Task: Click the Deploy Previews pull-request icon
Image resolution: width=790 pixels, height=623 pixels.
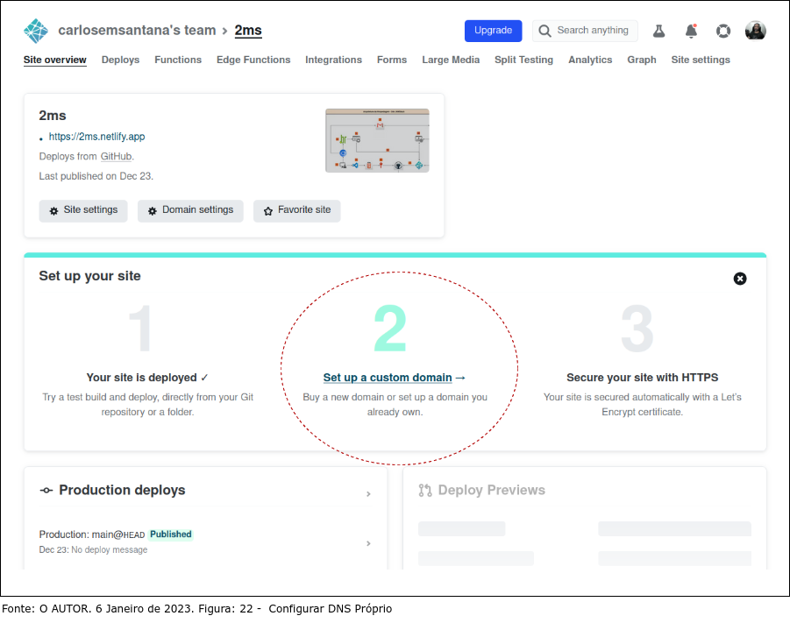Action: (x=424, y=490)
